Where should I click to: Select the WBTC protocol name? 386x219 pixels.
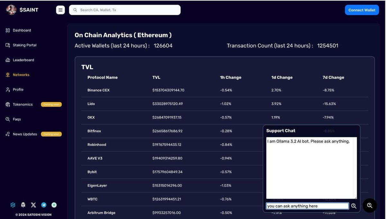pyautogui.click(x=92, y=199)
